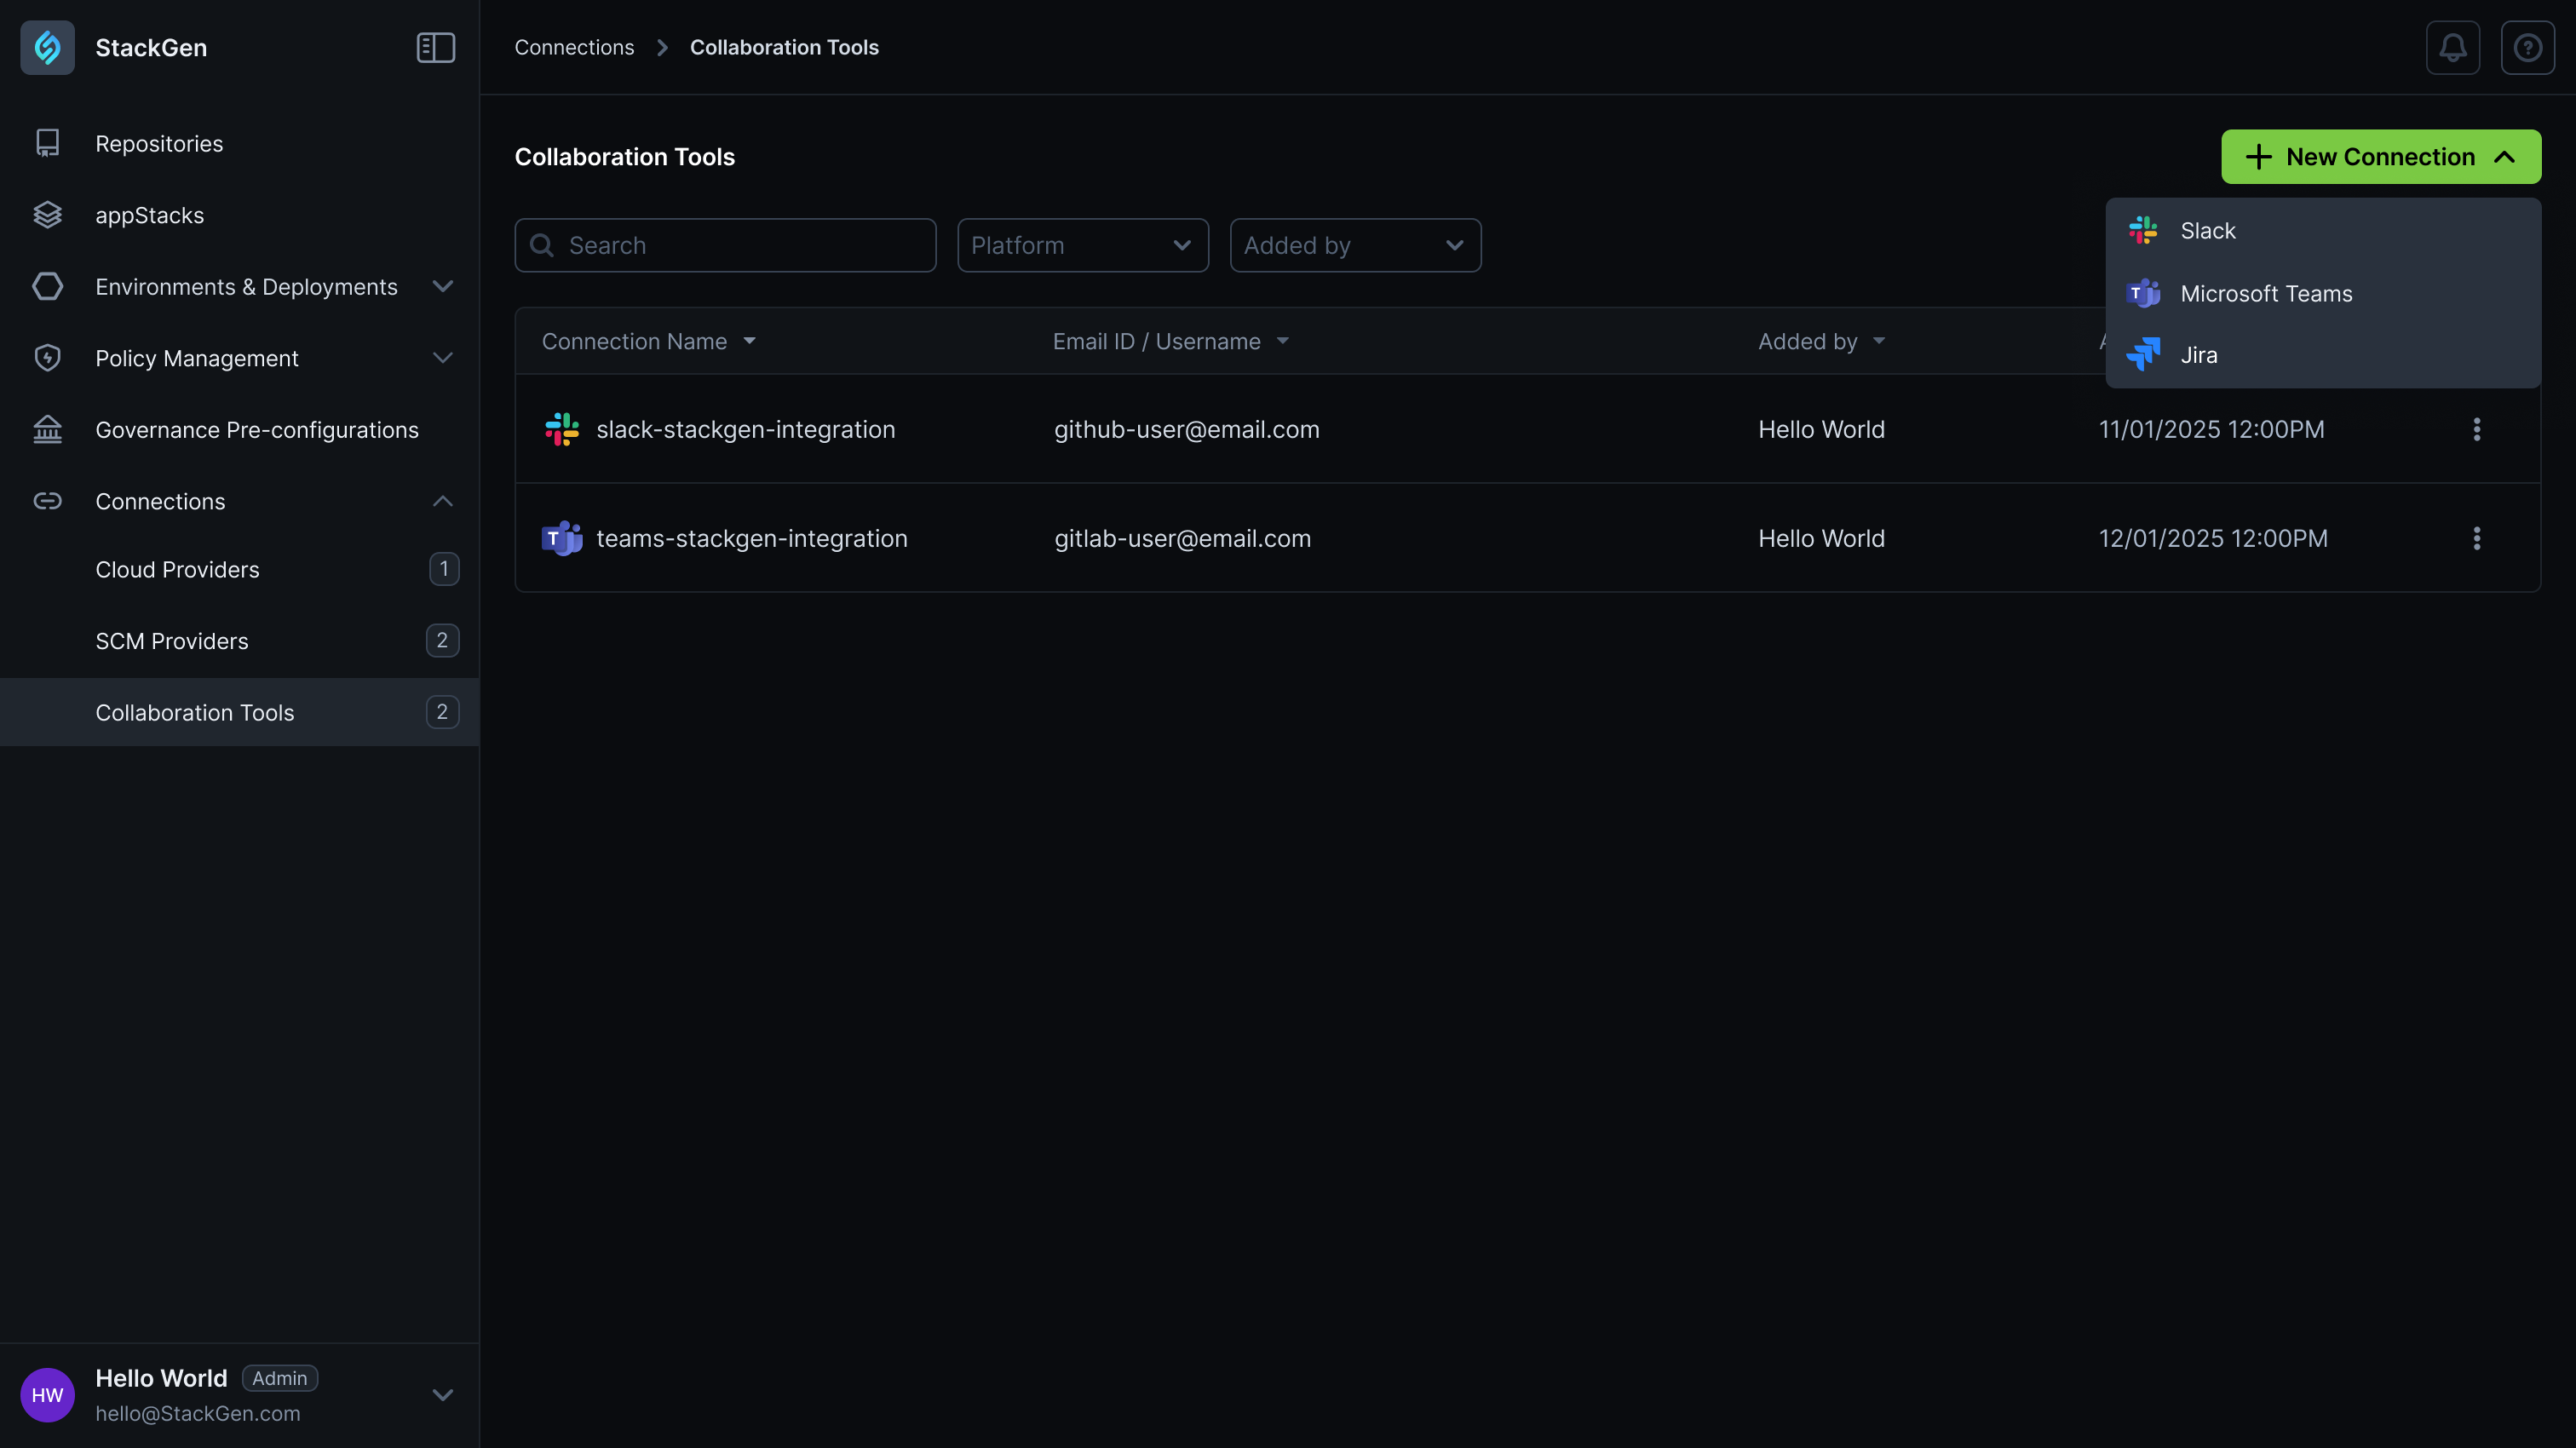Image resolution: width=2576 pixels, height=1448 pixels.
Task: Click Hello World in Teams row
Action: 1821,538
